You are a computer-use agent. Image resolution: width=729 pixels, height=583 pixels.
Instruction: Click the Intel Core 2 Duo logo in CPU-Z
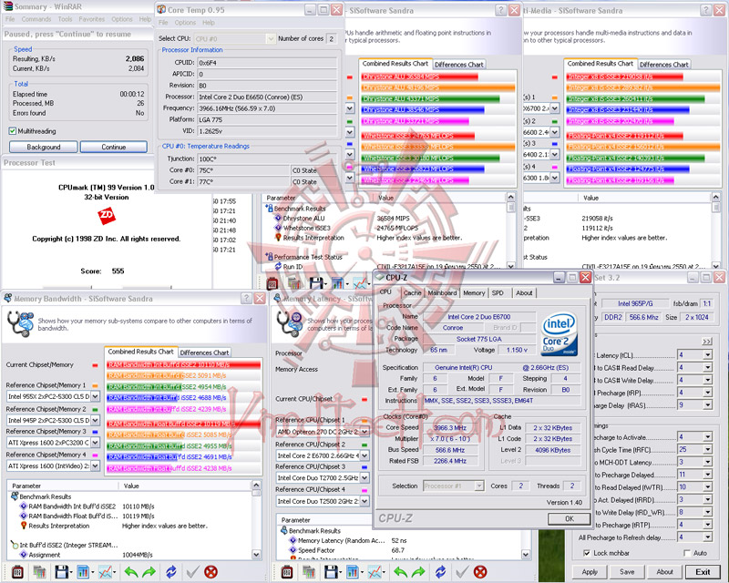[x=559, y=333]
